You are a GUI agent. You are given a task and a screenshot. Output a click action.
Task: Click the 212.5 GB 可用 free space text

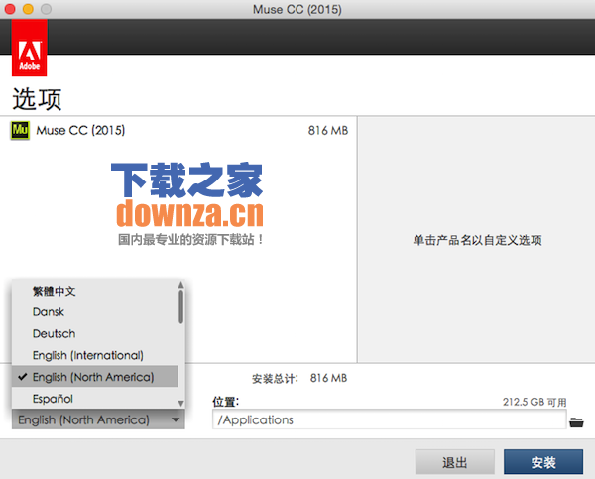coord(535,402)
